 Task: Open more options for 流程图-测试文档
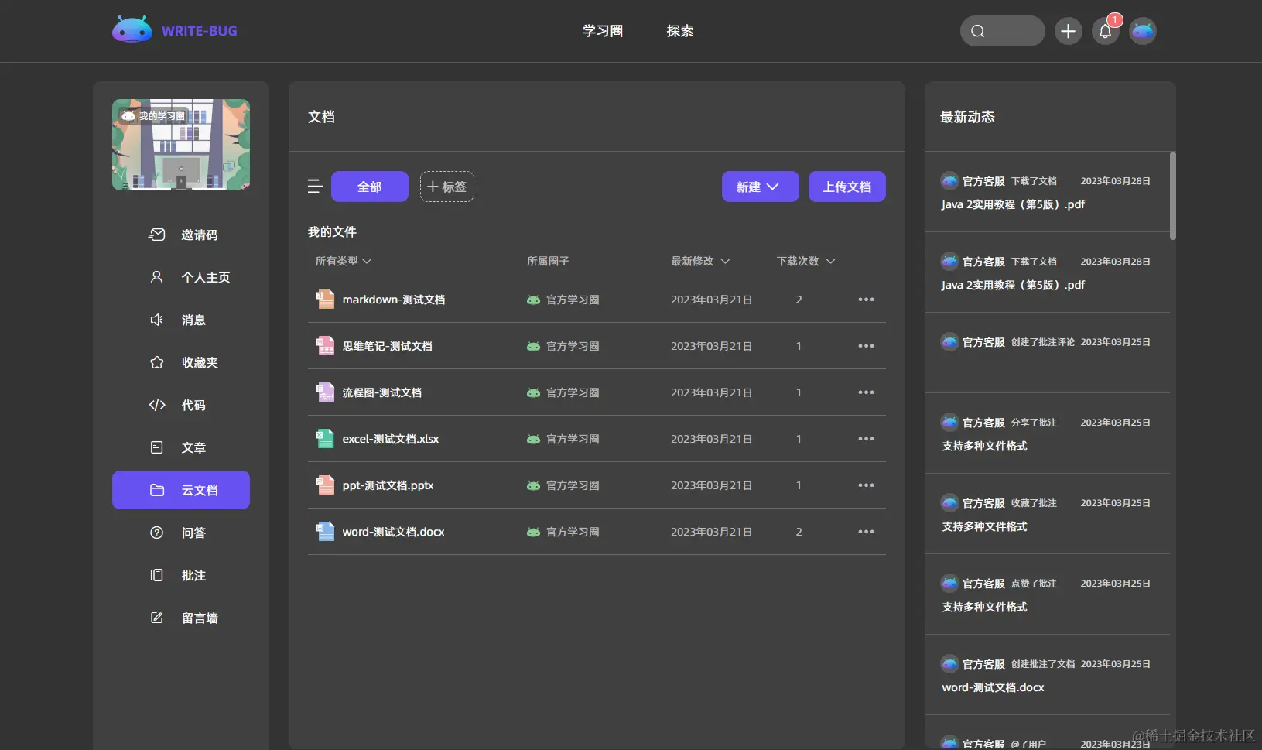pyautogui.click(x=866, y=392)
